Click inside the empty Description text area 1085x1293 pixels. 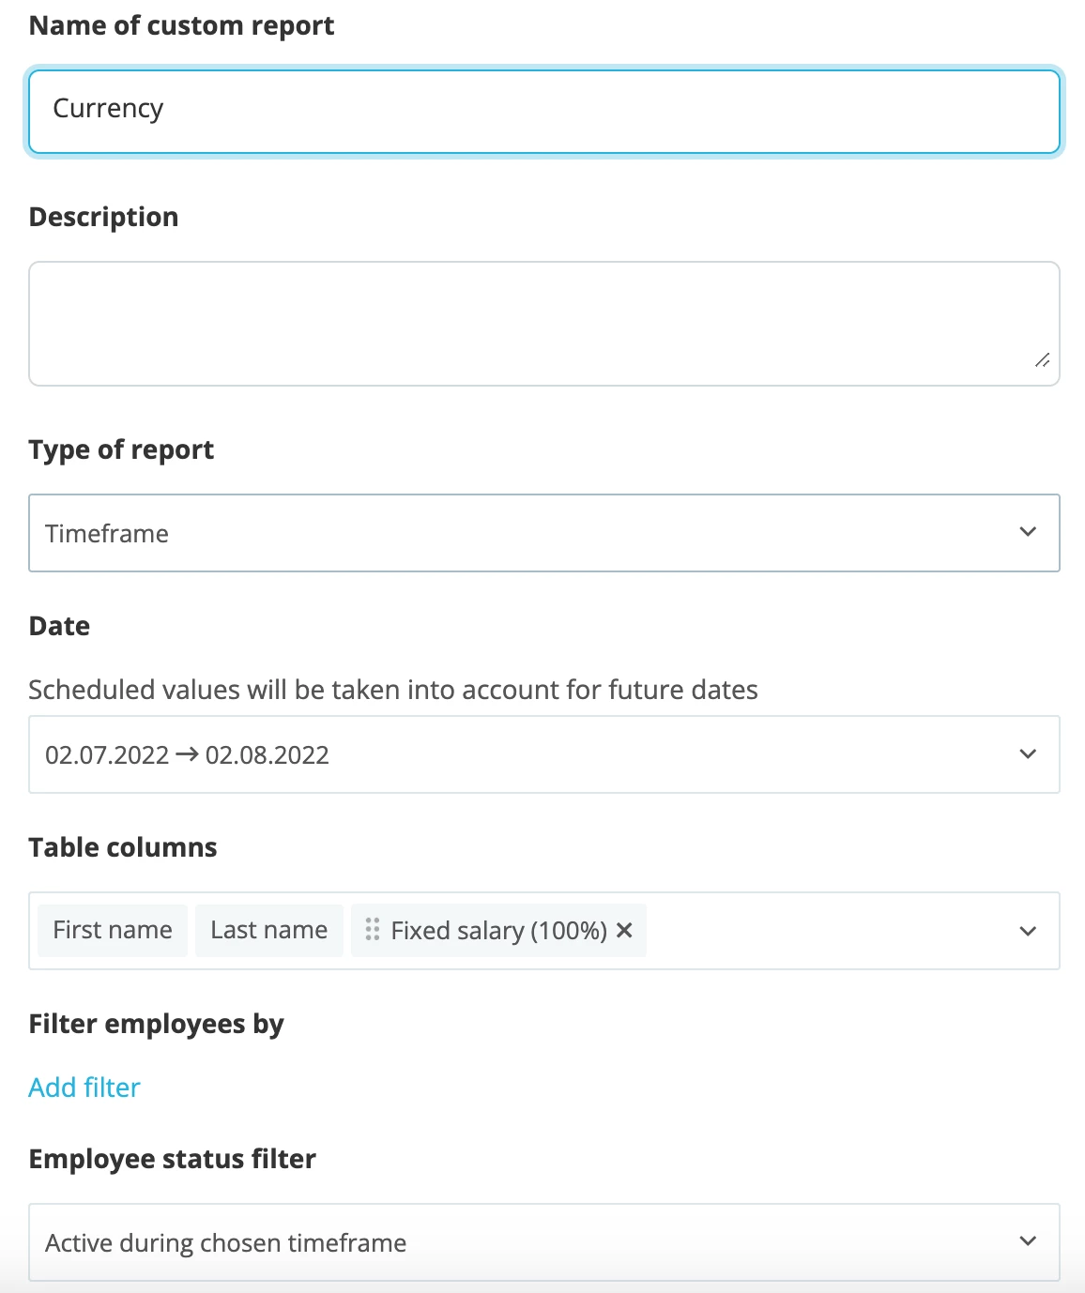coord(544,324)
